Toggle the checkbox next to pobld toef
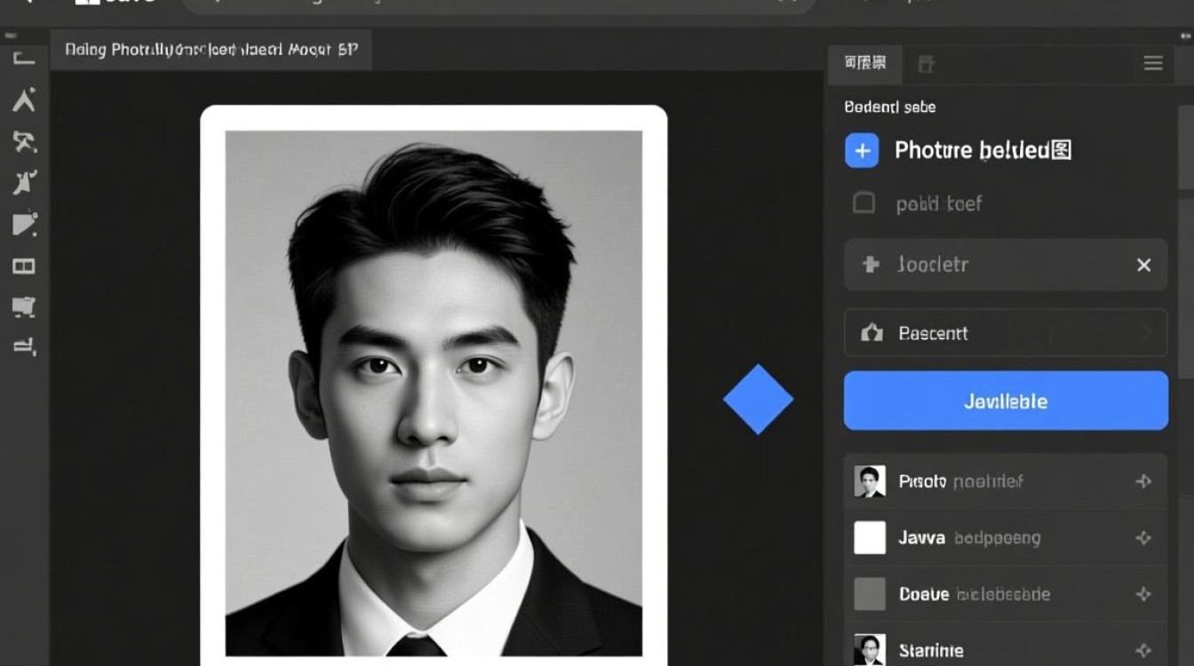Viewport: 1194px width, 666px height. [x=864, y=203]
